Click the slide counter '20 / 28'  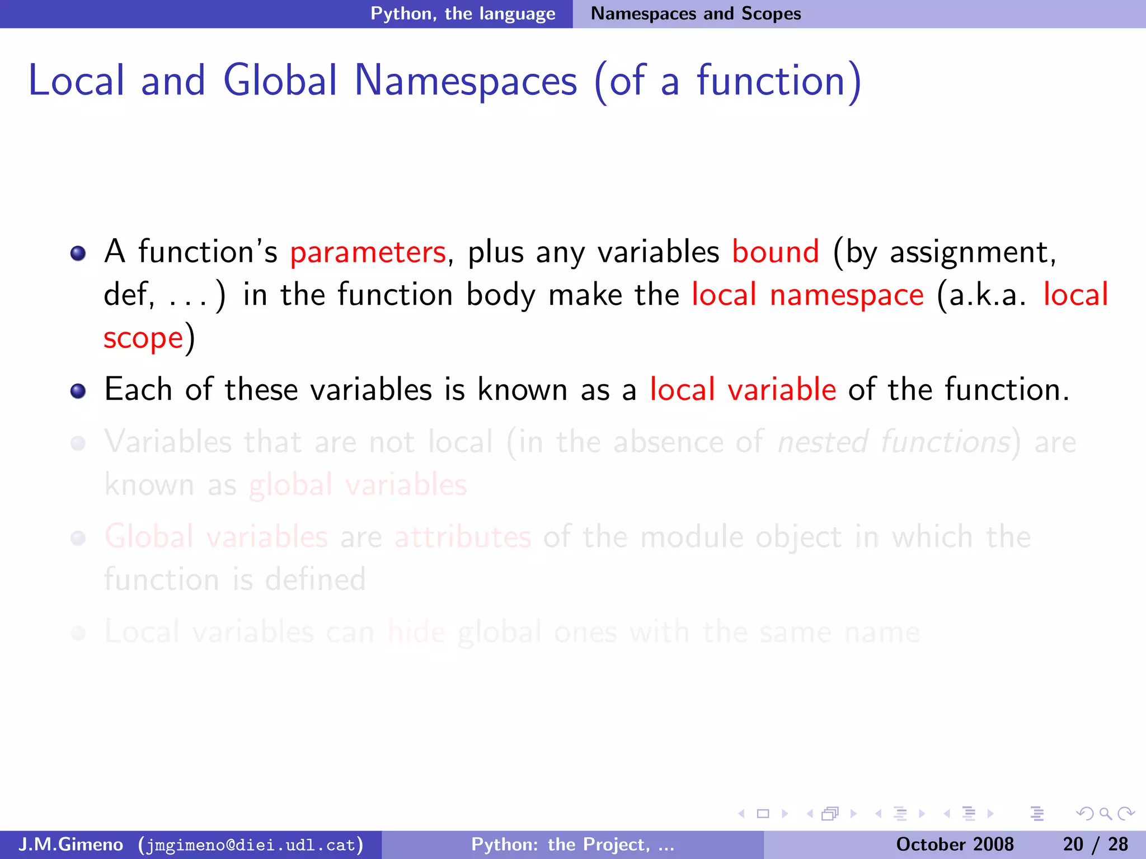1096,844
